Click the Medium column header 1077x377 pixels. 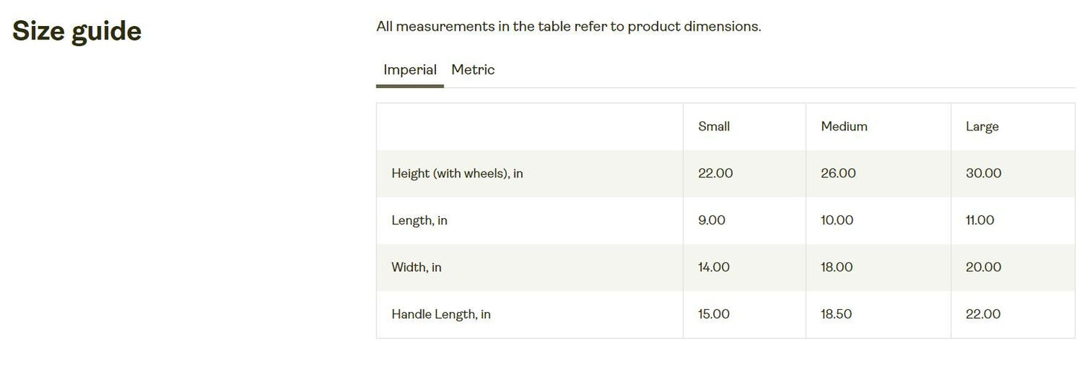[844, 127]
